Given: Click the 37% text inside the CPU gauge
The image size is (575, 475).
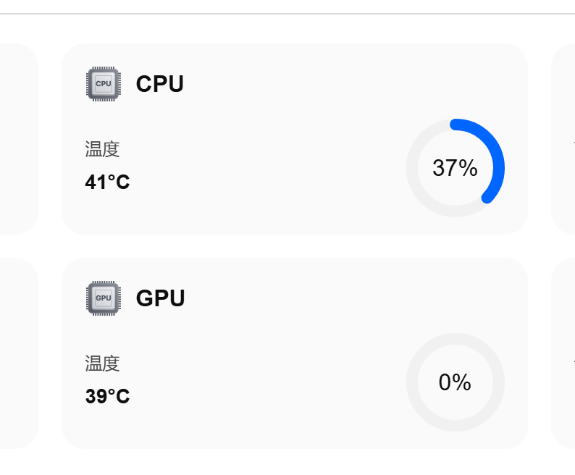Looking at the screenshot, I should pos(455,168).
